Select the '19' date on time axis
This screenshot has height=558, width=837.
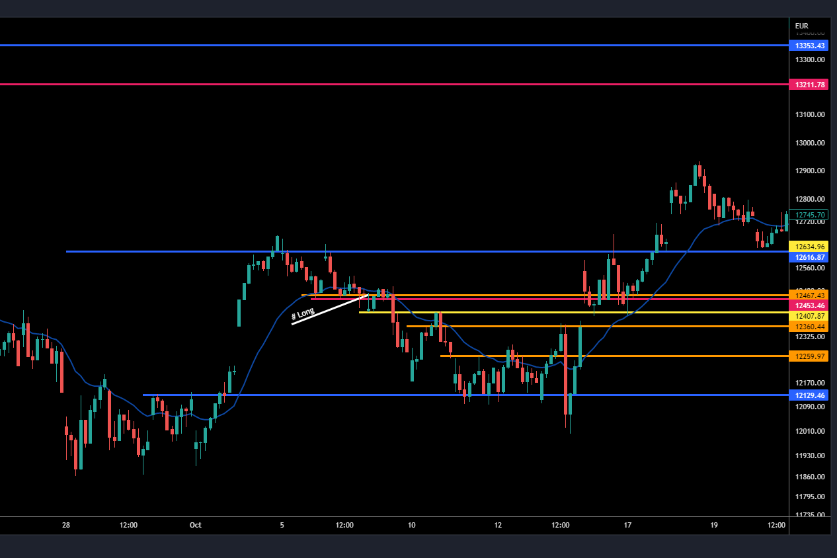pyautogui.click(x=714, y=526)
